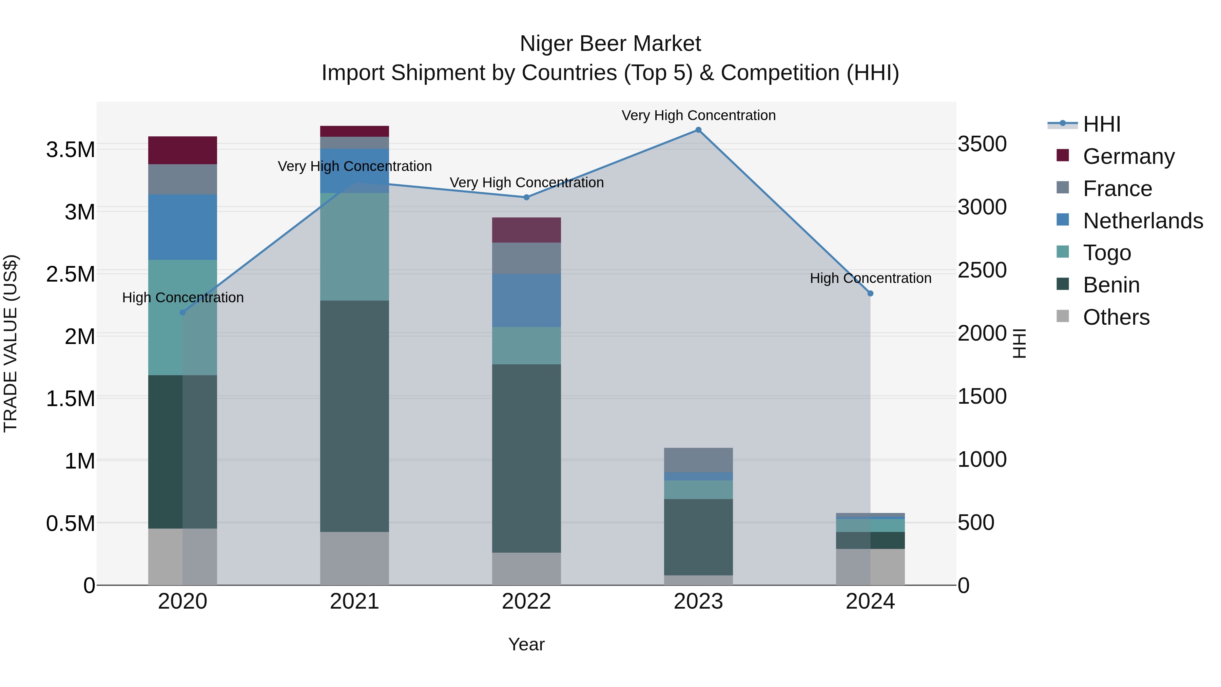
Task: Click the 1.5M trade value axis tick
Action: (71, 399)
